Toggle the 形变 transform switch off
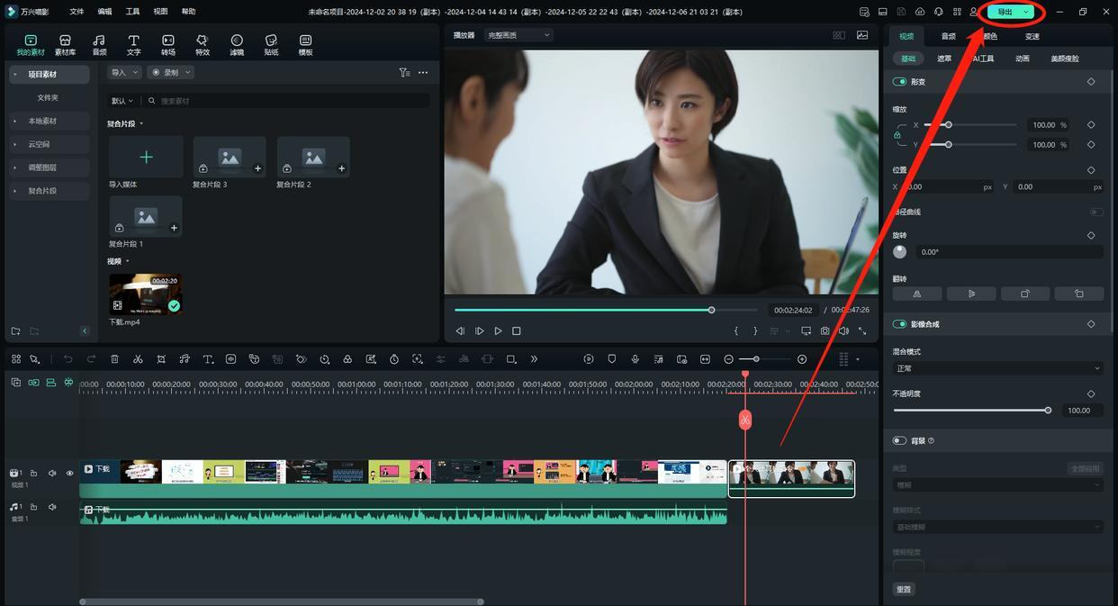The image size is (1118, 606). [x=899, y=82]
